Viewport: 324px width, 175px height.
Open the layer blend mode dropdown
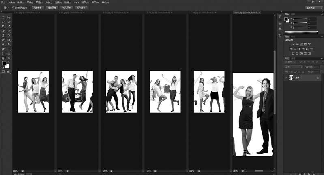click(294, 67)
